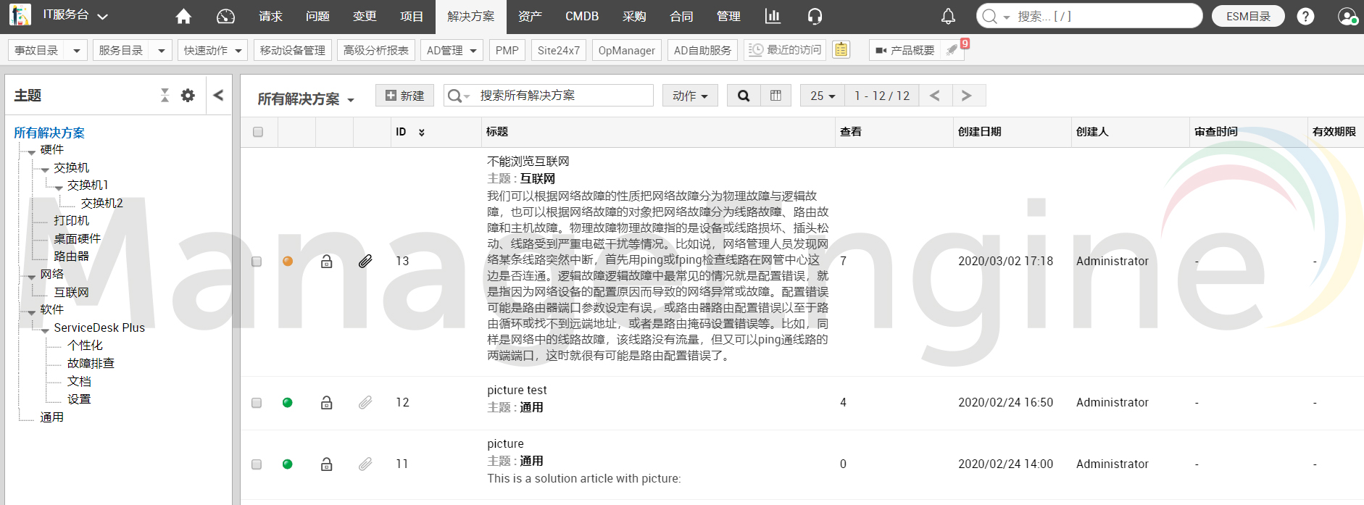Open the AD管理 dropdown
This screenshot has height=505, width=1364.
pos(452,50)
